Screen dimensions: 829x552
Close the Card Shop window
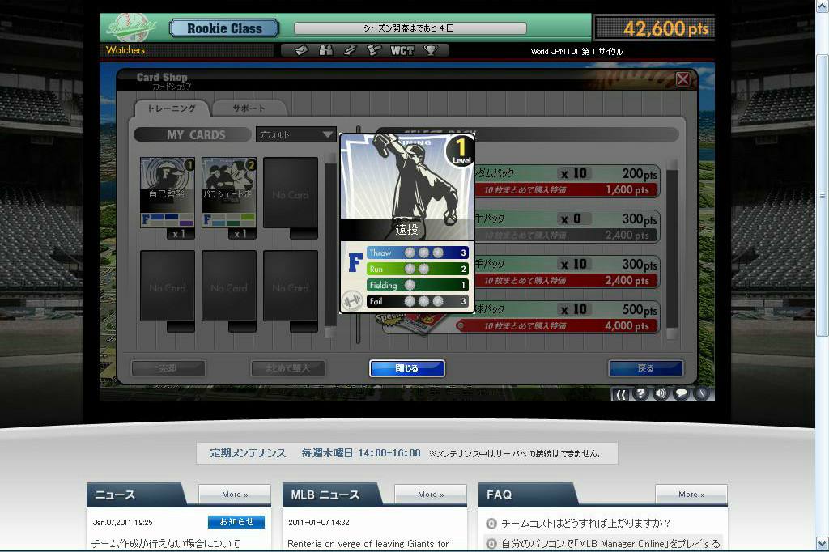[682, 79]
